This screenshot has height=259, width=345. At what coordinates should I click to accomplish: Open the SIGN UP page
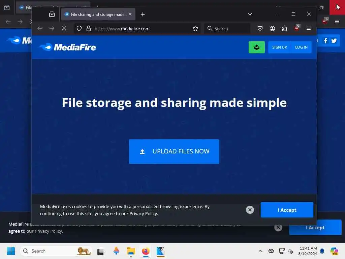(x=279, y=47)
